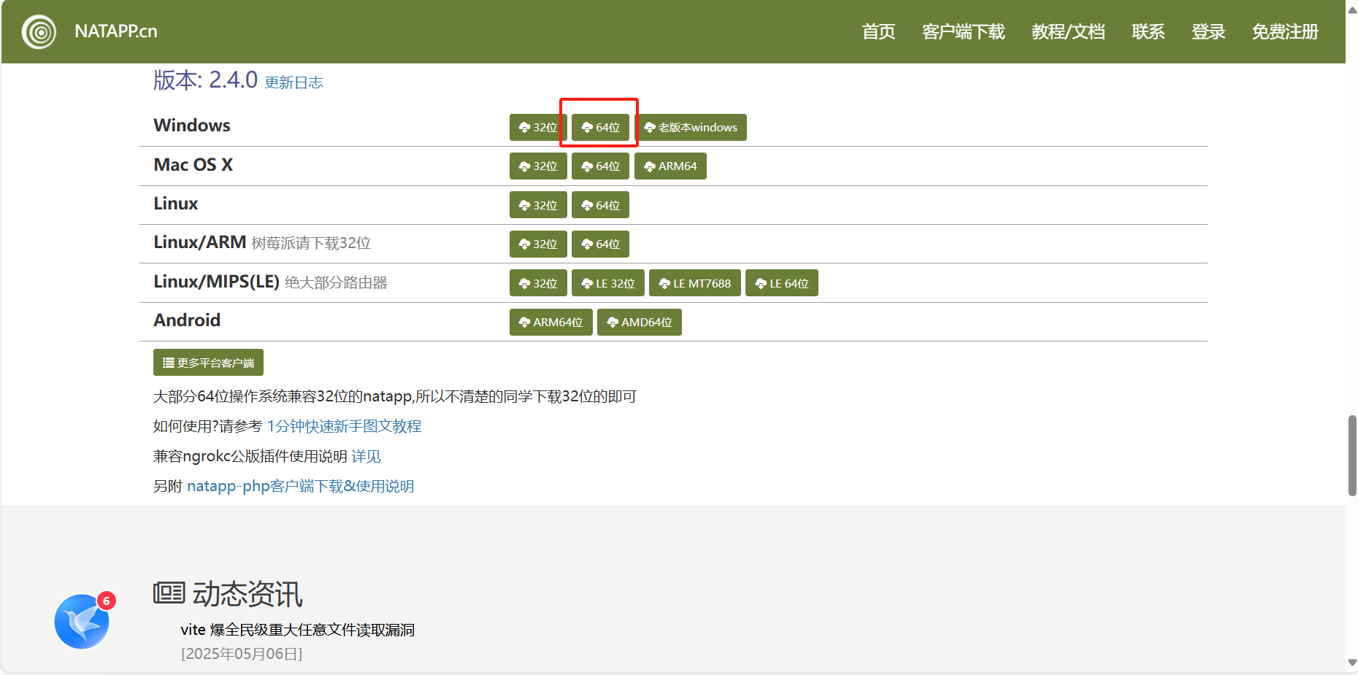This screenshot has width=1358, height=675.
Task: Click the scrollbar up arrow
Action: (x=1352, y=9)
